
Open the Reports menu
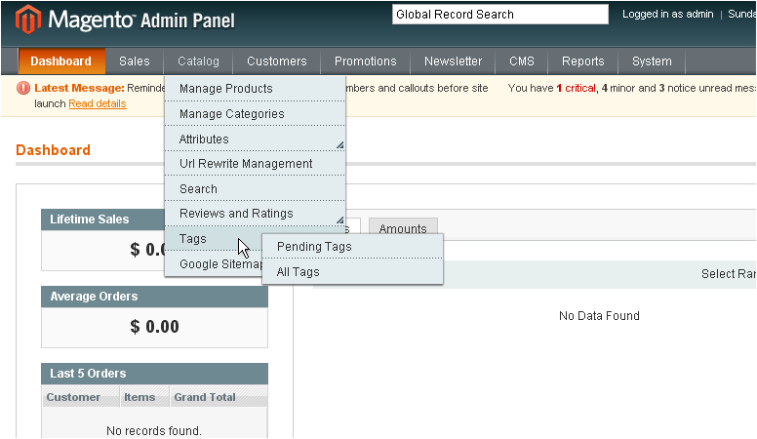pos(582,61)
